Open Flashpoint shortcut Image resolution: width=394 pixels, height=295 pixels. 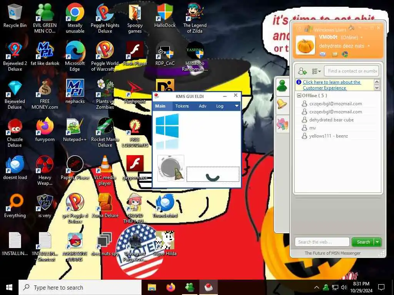tap(135, 92)
